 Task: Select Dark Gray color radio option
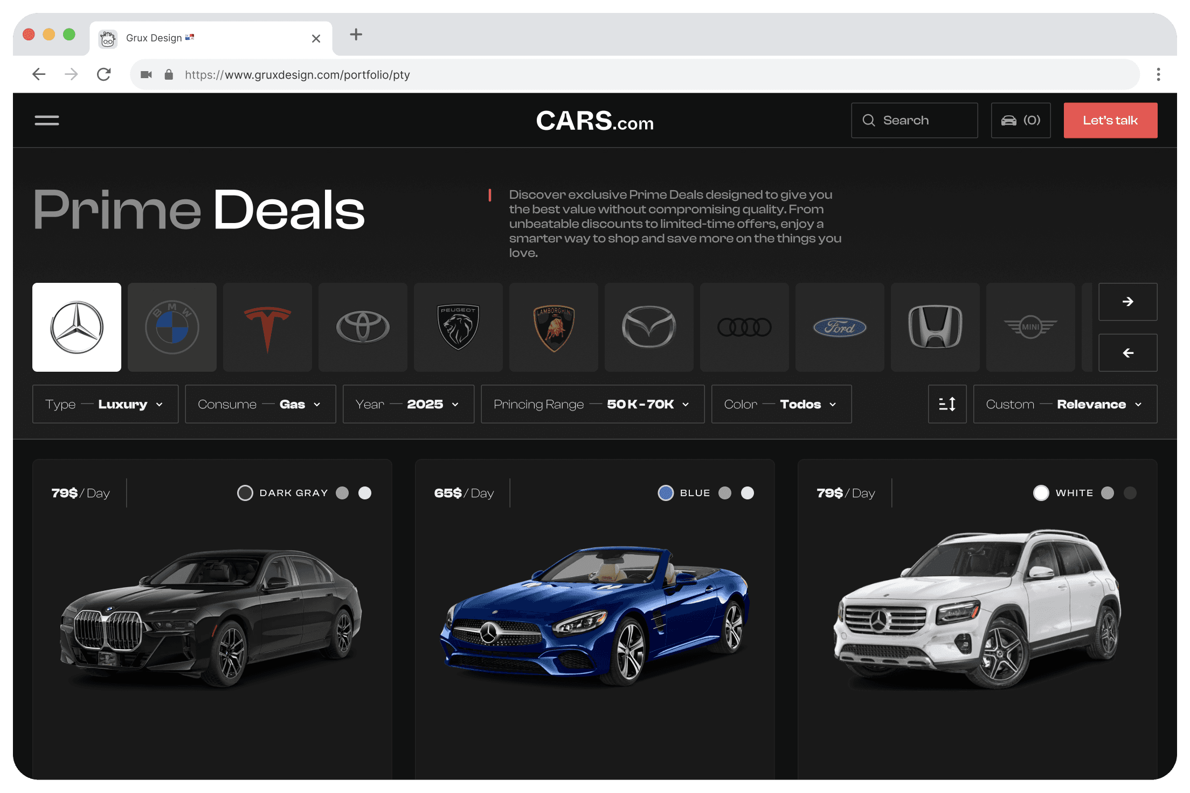(245, 493)
